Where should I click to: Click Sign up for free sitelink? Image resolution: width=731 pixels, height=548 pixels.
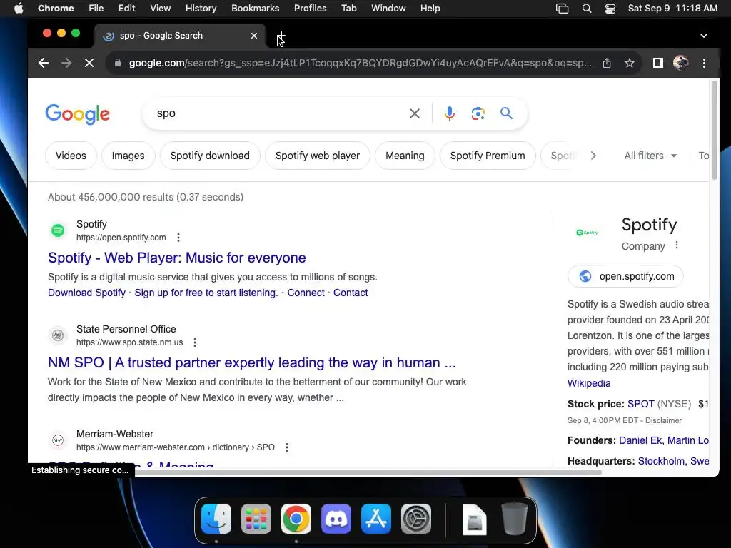point(206,293)
